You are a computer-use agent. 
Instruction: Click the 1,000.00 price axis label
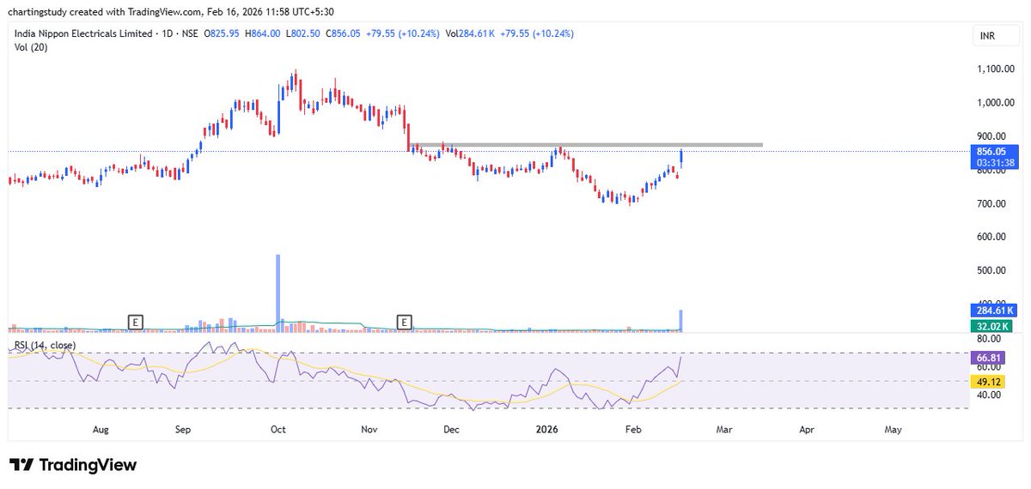995,103
